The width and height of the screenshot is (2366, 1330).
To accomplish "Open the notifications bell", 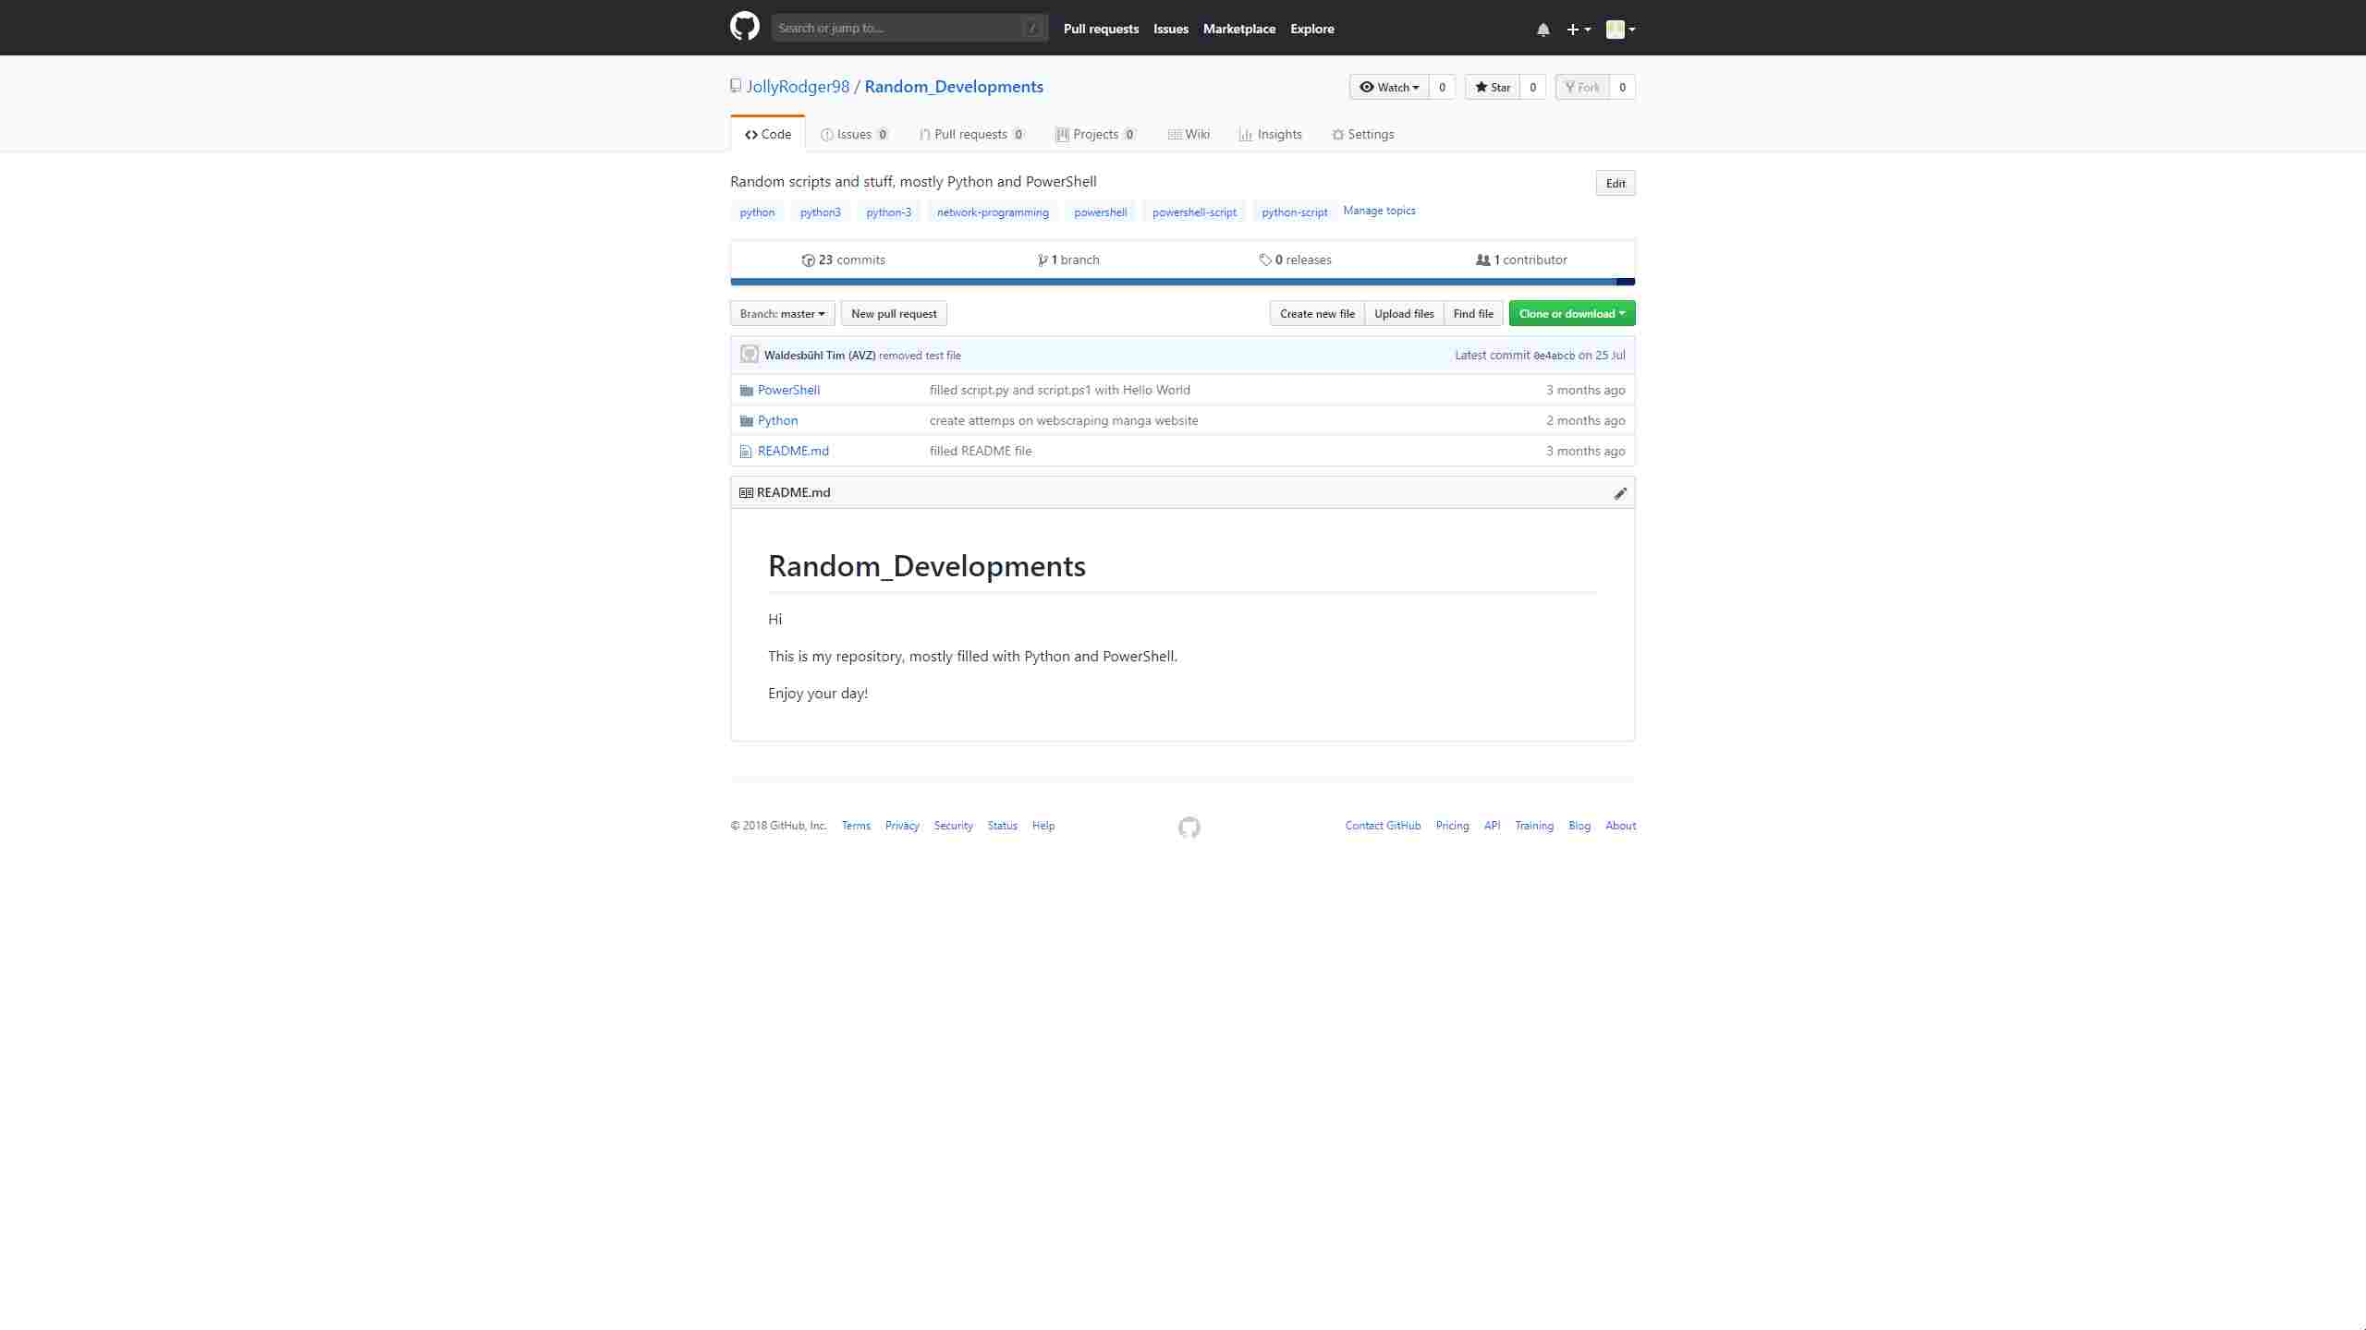I will click(1543, 30).
